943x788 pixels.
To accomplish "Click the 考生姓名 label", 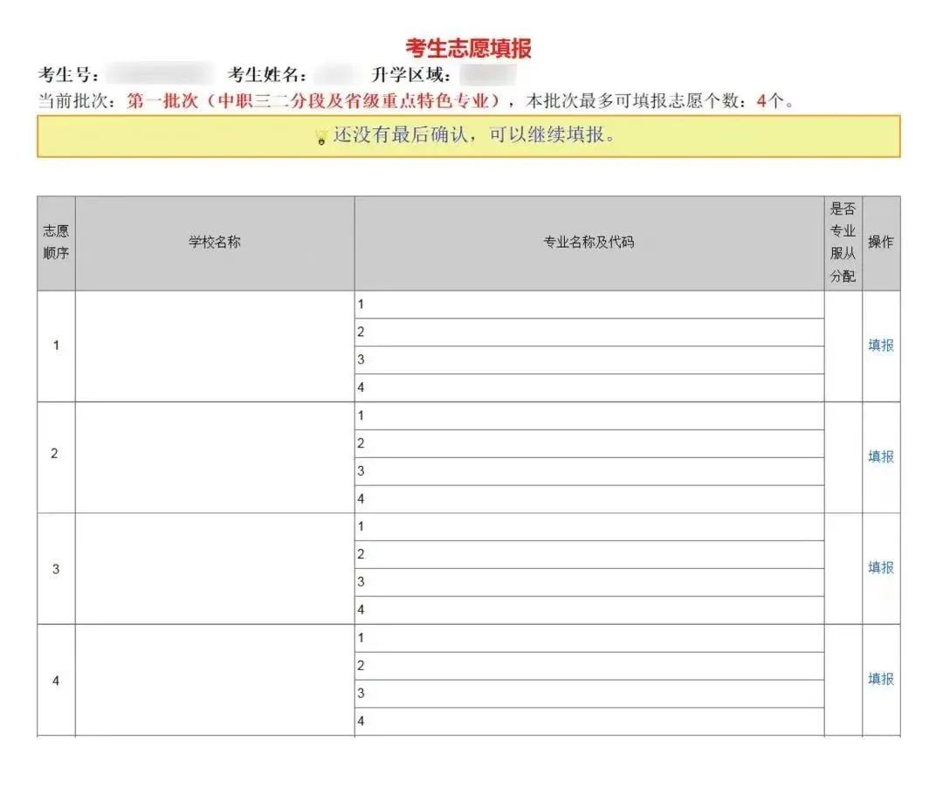I will (267, 74).
